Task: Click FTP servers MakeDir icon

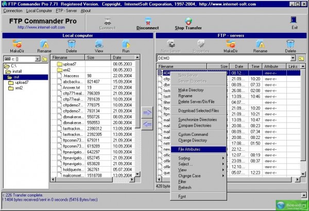Action: click(x=231, y=44)
